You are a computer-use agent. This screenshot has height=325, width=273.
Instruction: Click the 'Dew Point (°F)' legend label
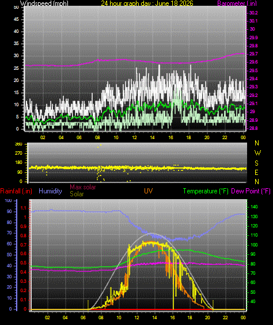coord(251,191)
